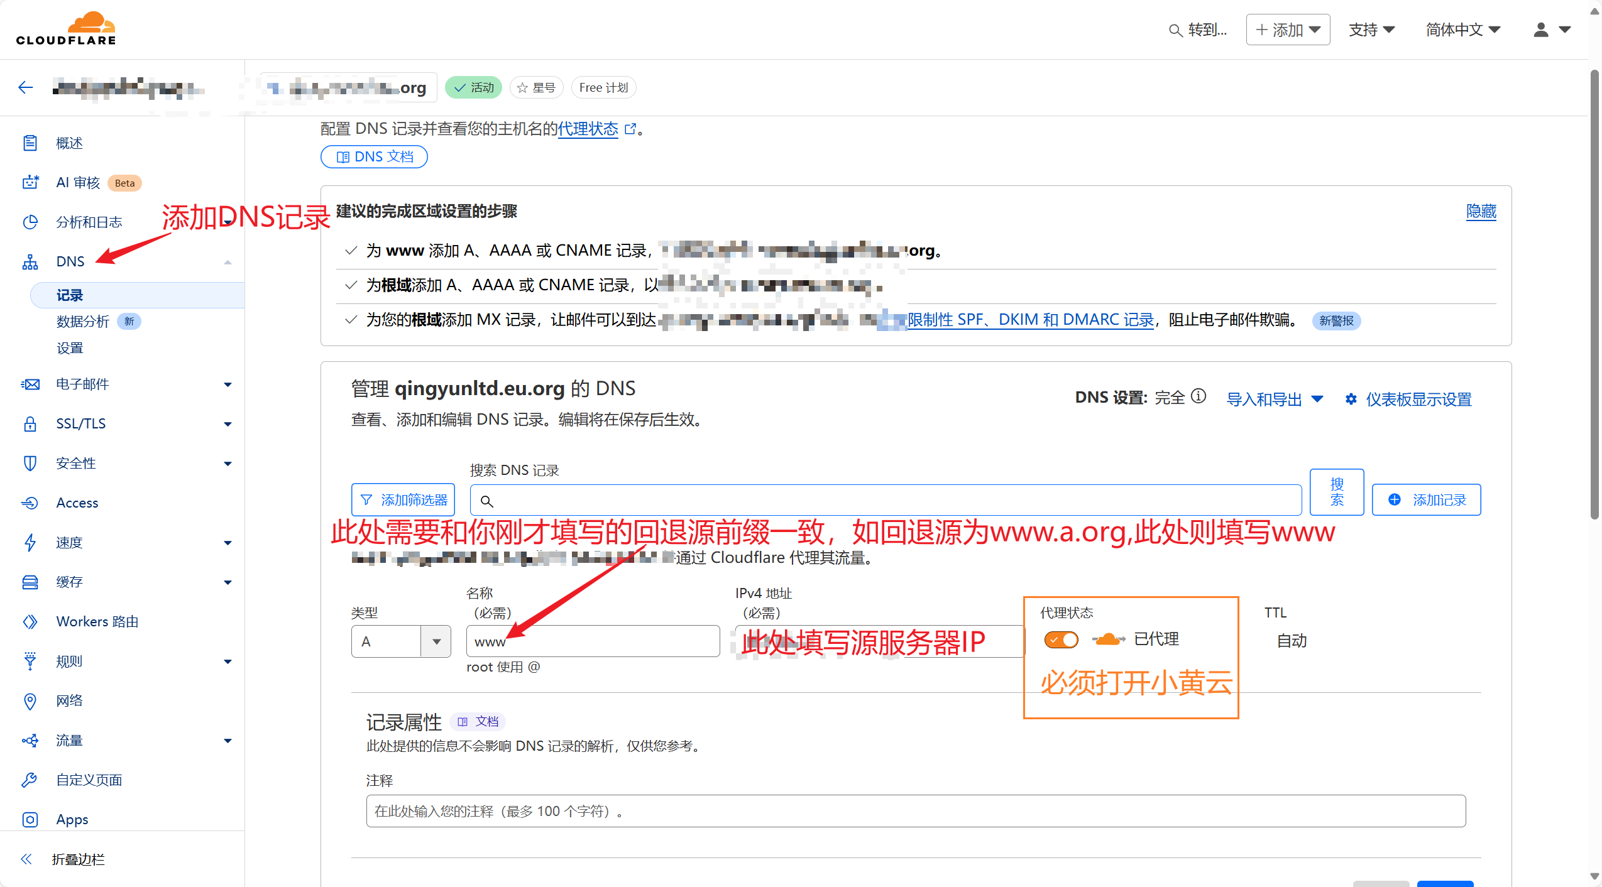
Task: Open the 代理状态 link
Action: coord(588,129)
